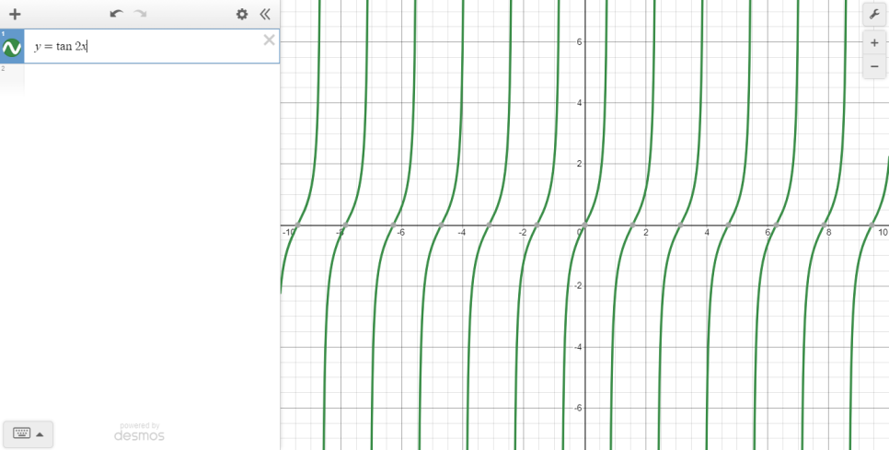Expand the keypad options arrow
889x450 pixels.
[40, 434]
